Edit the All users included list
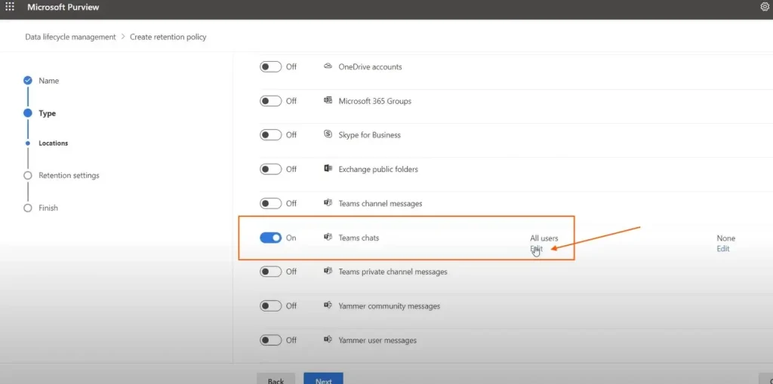The height and width of the screenshot is (384, 773). click(536, 249)
